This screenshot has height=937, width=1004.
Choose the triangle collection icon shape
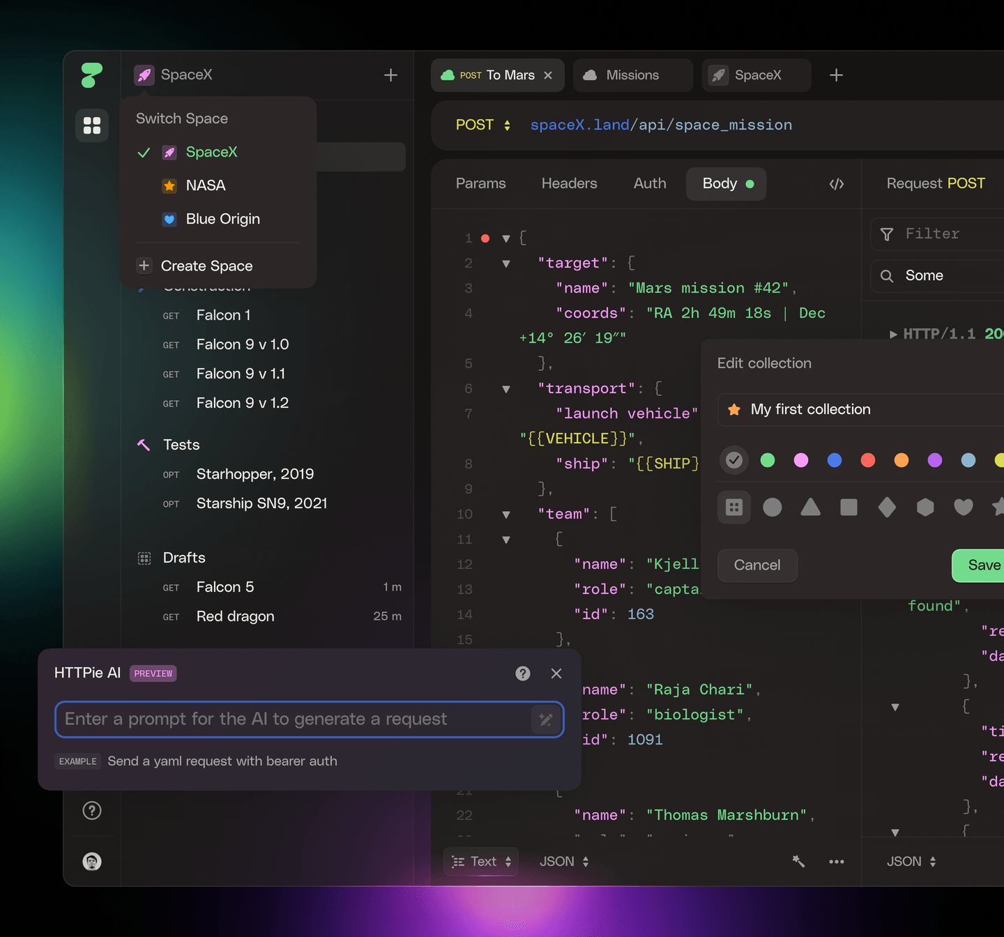[811, 507]
